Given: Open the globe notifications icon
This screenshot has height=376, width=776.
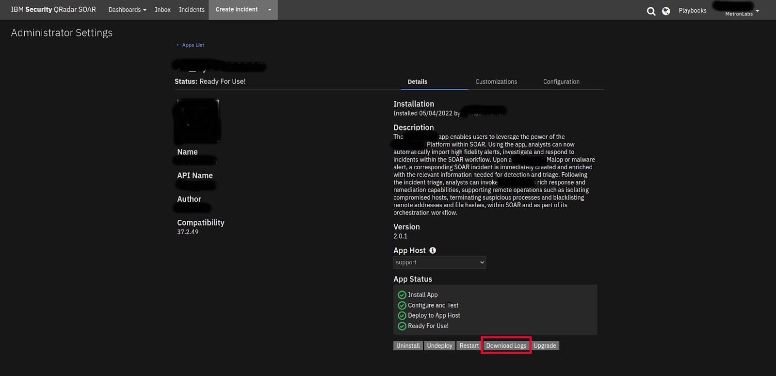Looking at the screenshot, I should (x=666, y=11).
